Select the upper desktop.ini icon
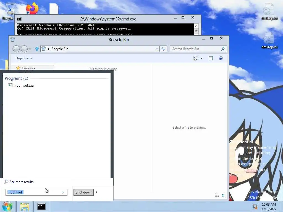This screenshot has height=212, width=283. pos(269,12)
